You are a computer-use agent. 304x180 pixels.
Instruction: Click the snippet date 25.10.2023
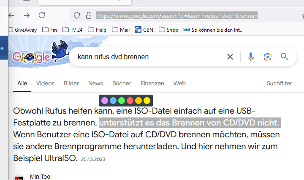93,159
